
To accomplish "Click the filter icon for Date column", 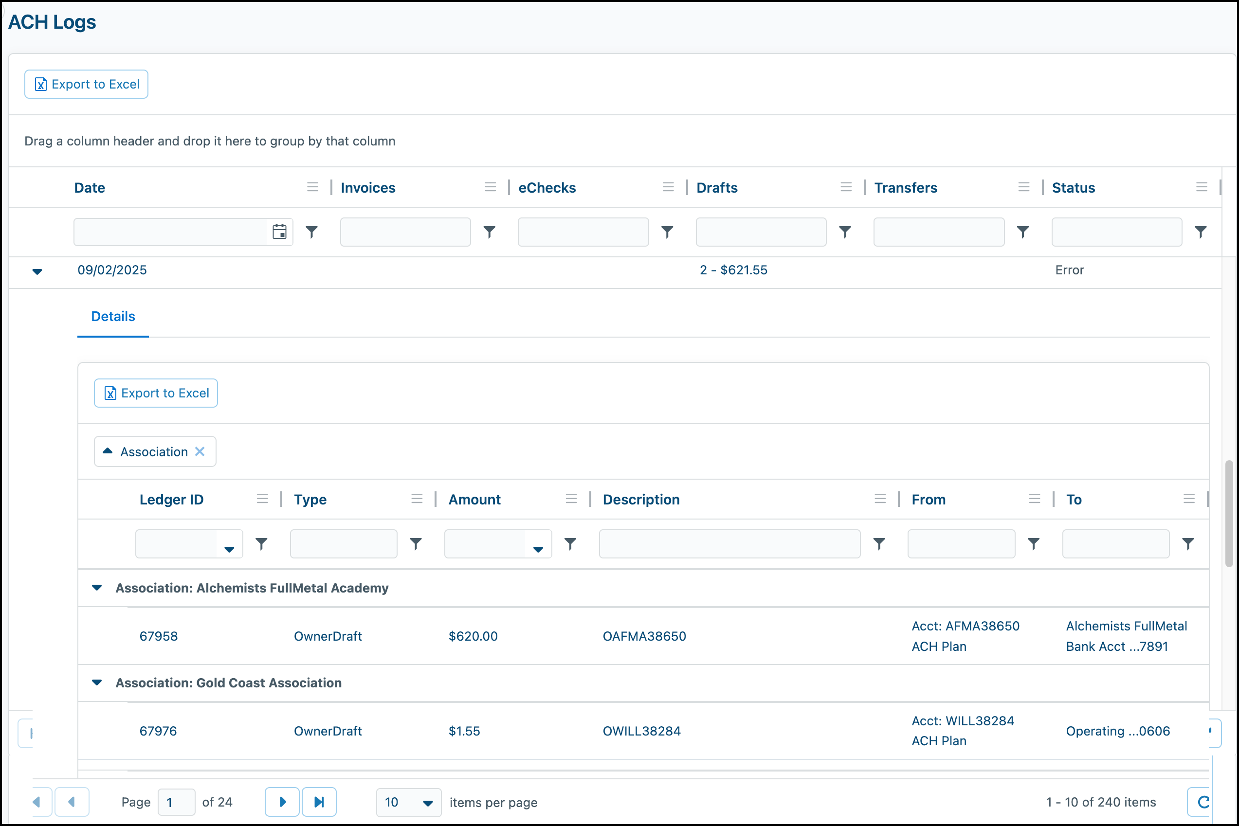I will click(312, 232).
